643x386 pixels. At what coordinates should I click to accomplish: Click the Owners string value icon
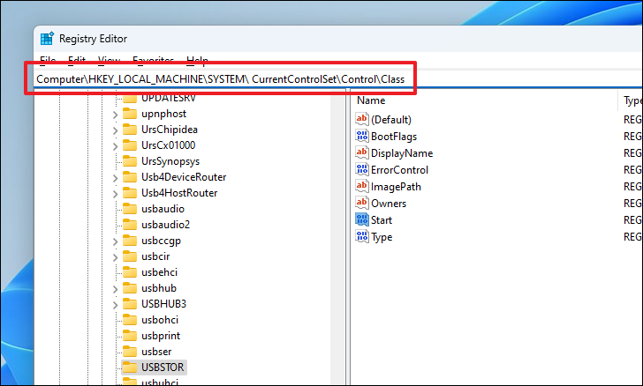[362, 203]
